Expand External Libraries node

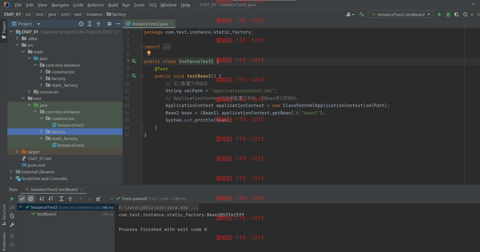11,172
